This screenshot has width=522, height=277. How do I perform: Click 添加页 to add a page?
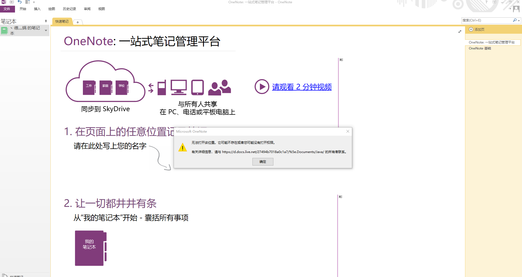(479, 30)
